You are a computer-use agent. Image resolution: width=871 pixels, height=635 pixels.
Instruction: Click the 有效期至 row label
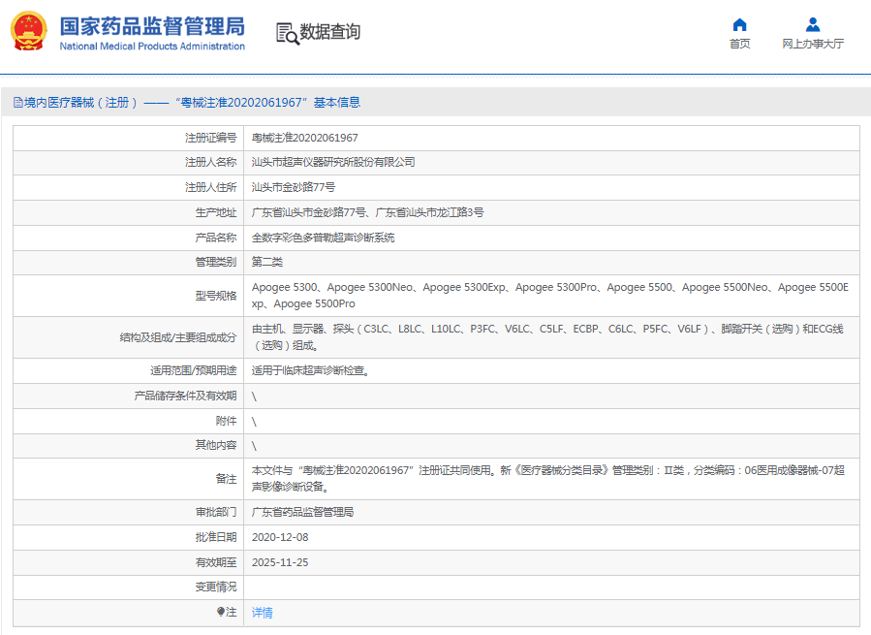pos(215,562)
